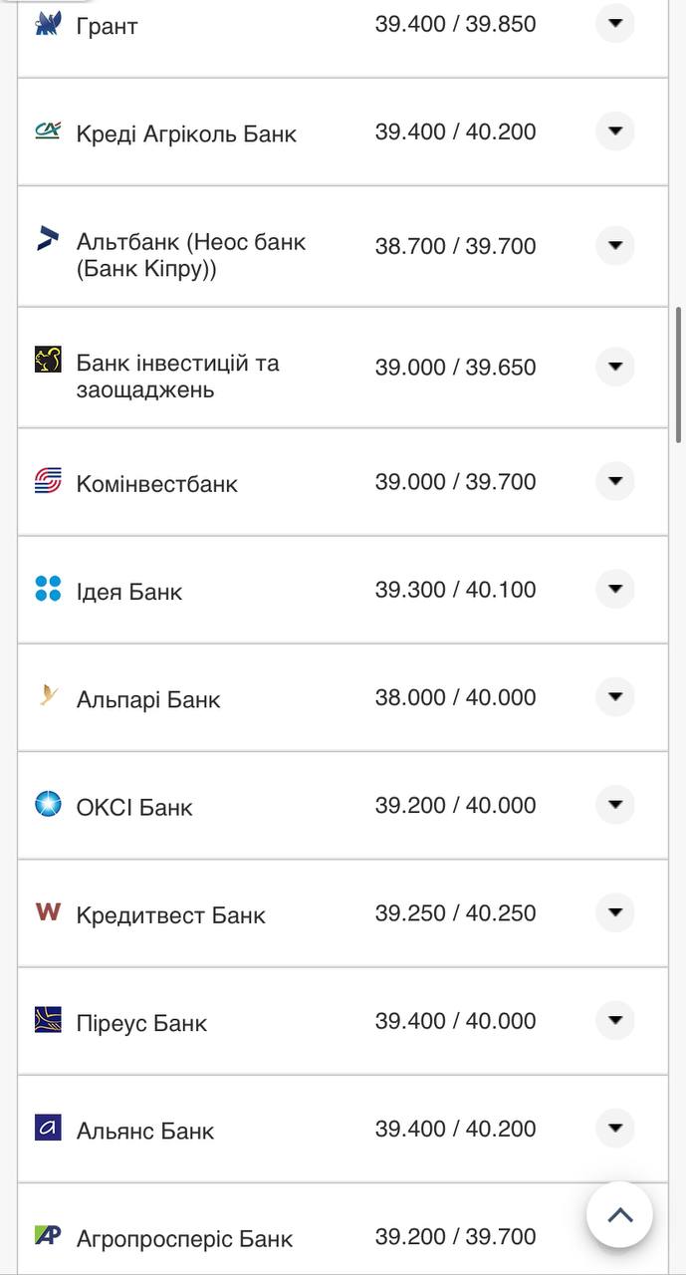Select the Альянс Банк letter logo

[x=47, y=1127]
